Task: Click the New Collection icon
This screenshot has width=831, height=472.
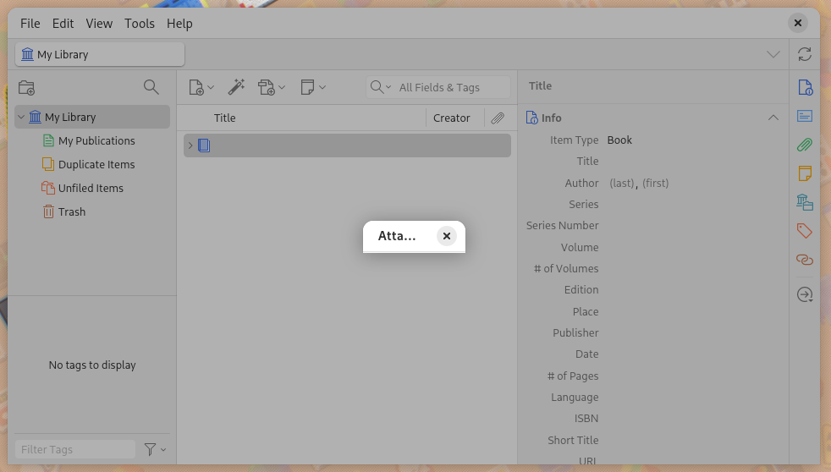Action: pyautogui.click(x=26, y=87)
